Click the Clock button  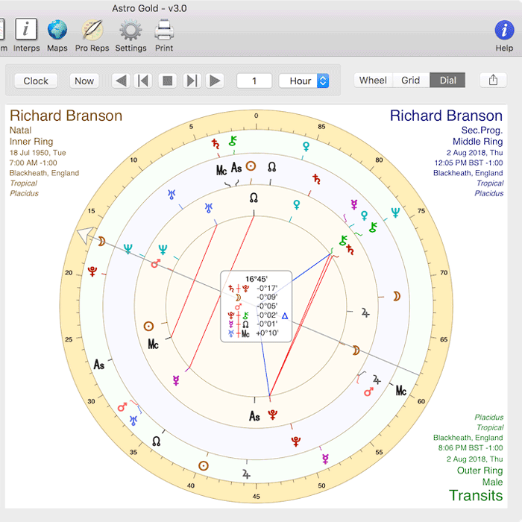click(x=36, y=81)
